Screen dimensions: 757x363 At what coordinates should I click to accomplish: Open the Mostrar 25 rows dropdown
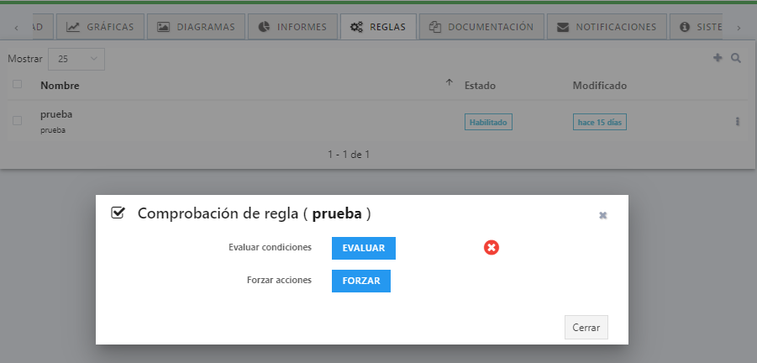[76, 60]
